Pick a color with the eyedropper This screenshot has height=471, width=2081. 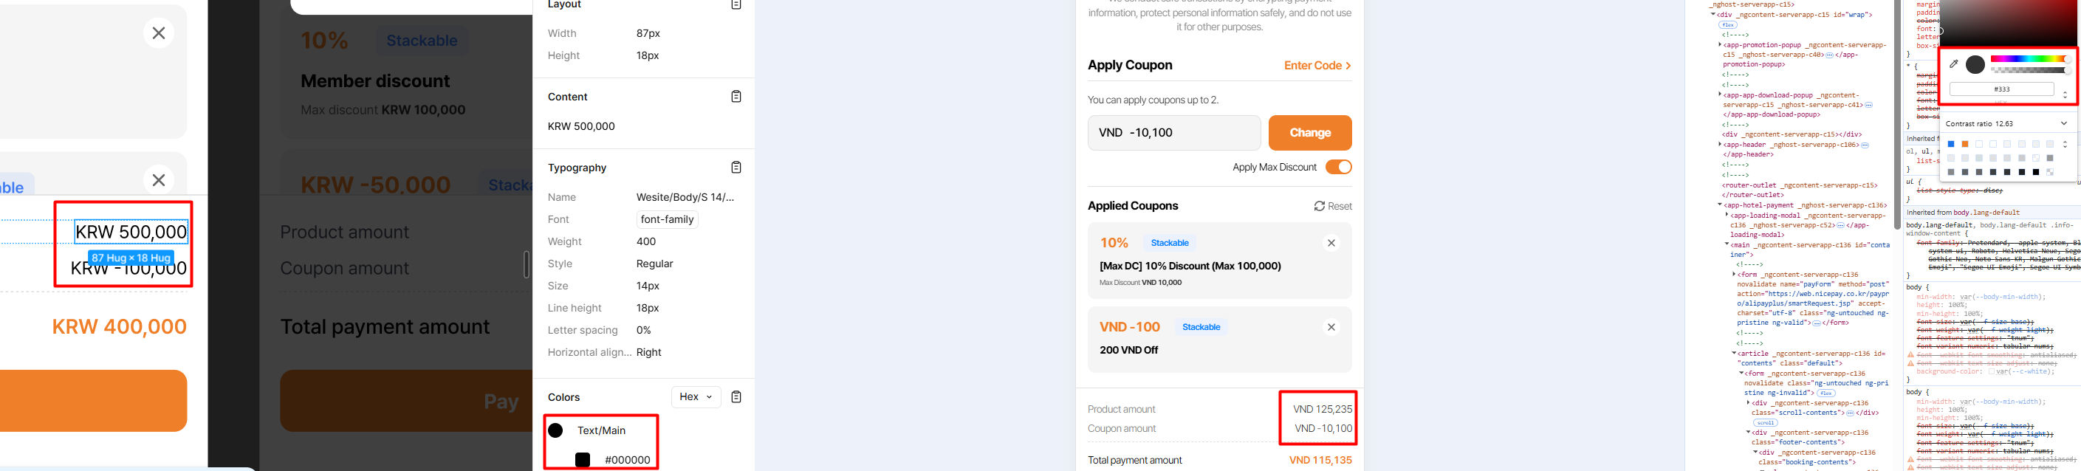click(x=1953, y=63)
